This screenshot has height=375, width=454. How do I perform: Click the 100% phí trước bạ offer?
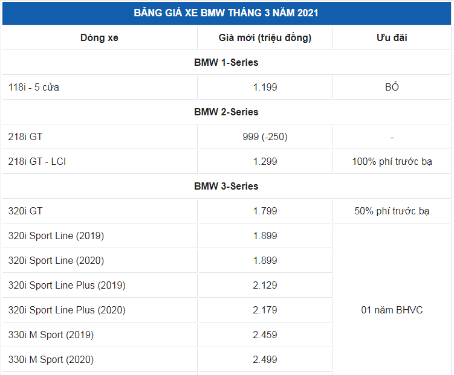(x=392, y=162)
